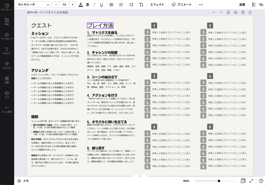Add a link using the link icon
Viewport: 265px width, 185px height.
261,4
